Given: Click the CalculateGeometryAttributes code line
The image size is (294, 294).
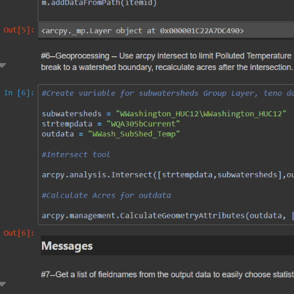Looking at the screenshot, I should click(168, 216).
